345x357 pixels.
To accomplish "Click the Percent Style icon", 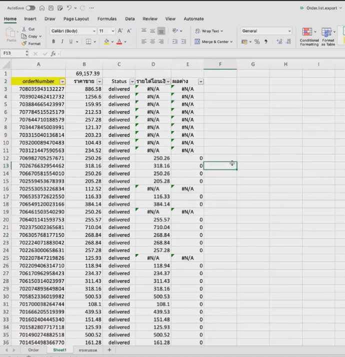I will (257, 42).
